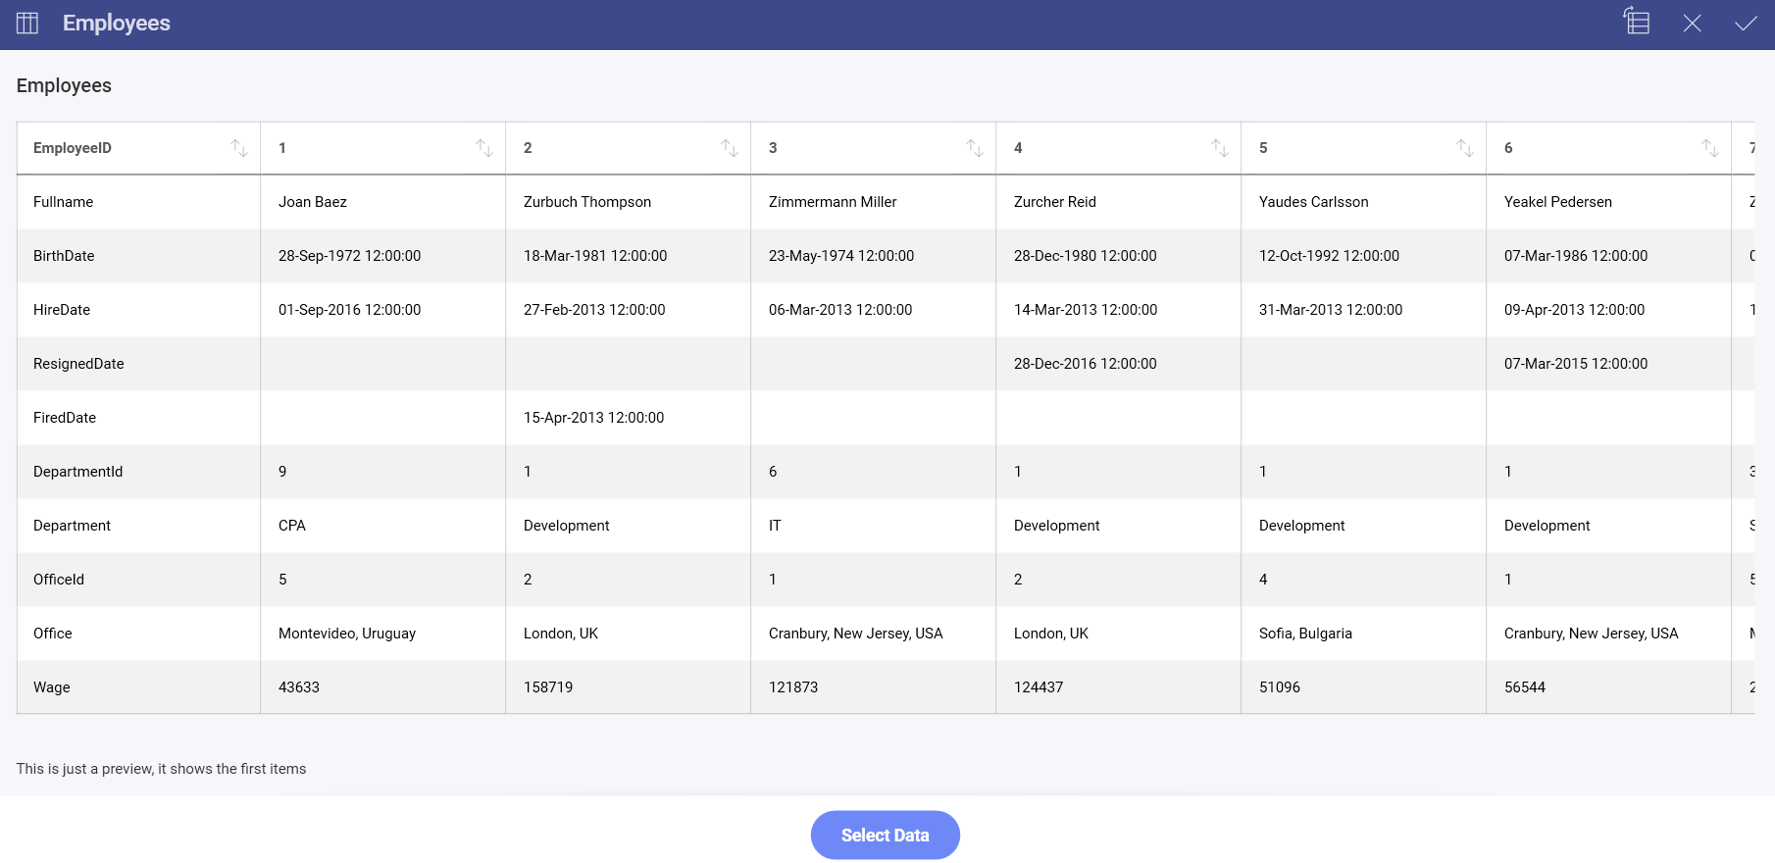Click sort arrows on column 5
The height and width of the screenshot is (863, 1775).
(1465, 148)
